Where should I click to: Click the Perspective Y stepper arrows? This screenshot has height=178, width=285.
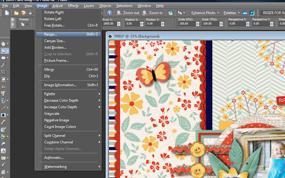click(272, 24)
